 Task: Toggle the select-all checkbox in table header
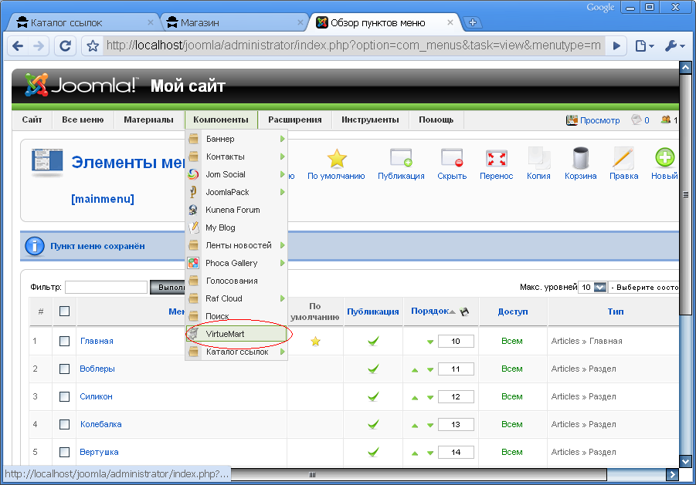point(64,312)
